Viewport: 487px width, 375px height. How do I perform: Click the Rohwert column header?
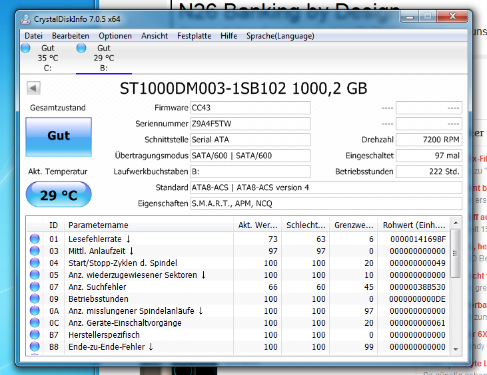[414, 225]
